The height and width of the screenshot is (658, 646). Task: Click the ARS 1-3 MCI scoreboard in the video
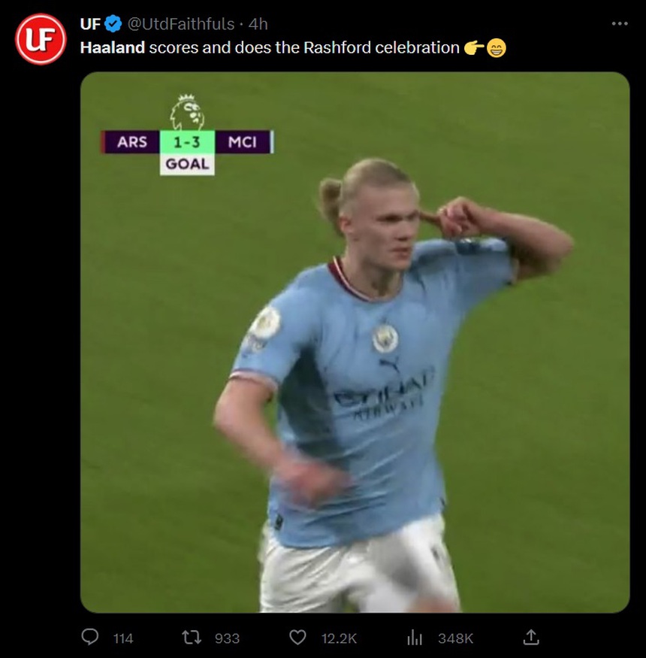[187, 142]
